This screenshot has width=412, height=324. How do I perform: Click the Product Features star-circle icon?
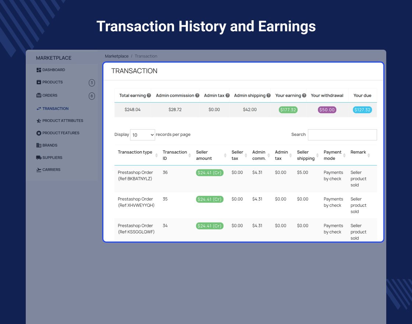point(39,133)
